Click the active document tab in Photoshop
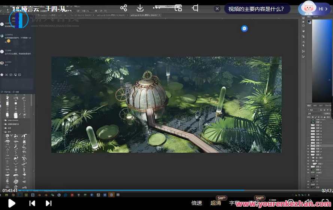The width and height of the screenshot is (333, 210). coord(145,15)
